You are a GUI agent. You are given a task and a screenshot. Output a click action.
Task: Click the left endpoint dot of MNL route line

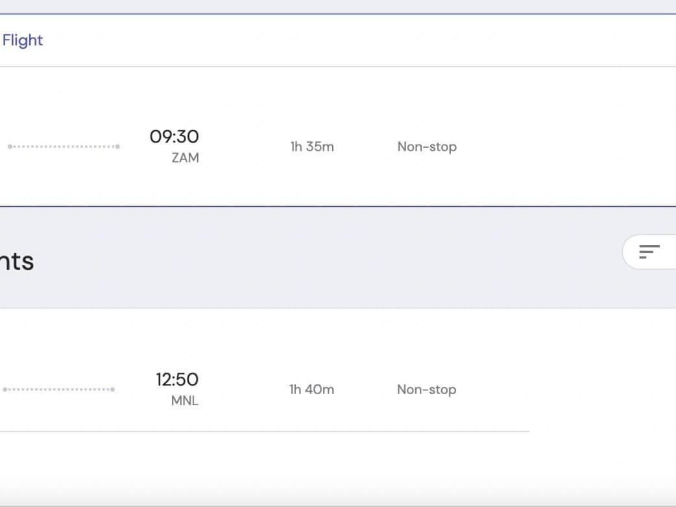click(x=5, y=390)
